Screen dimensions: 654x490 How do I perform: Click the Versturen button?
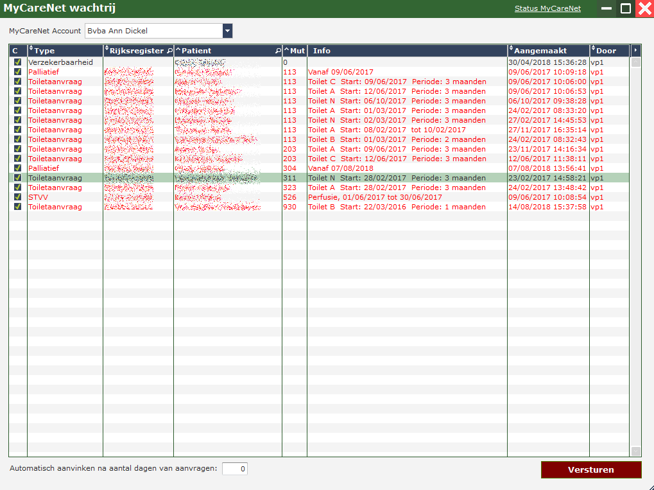coord(591,469)
